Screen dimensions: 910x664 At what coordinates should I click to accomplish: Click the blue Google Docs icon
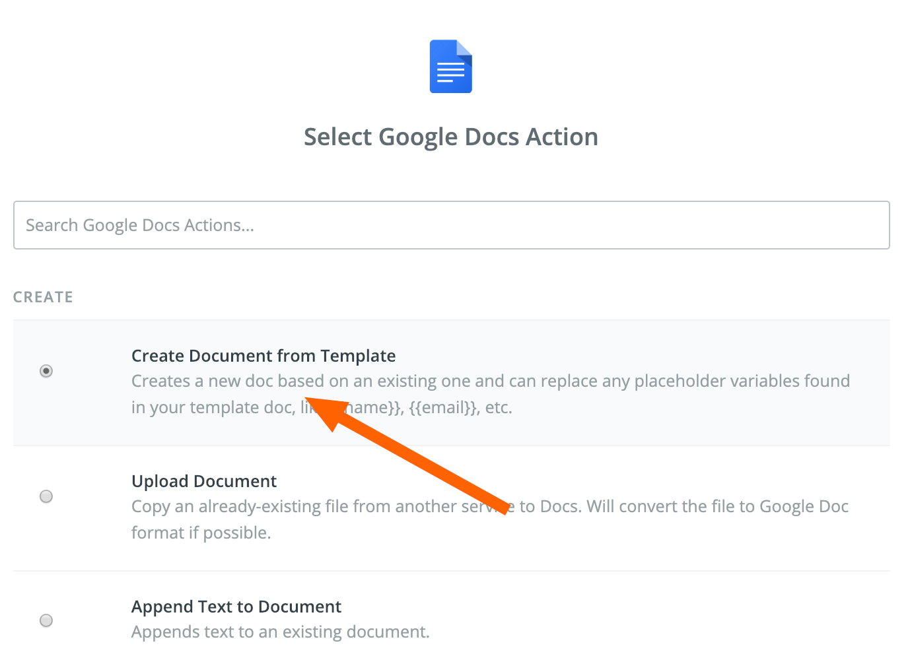pyautogui.click(x=451, y=67)
